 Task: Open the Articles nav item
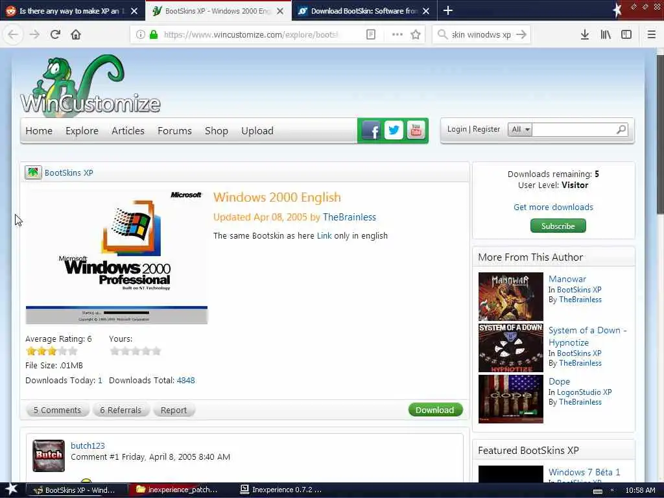pos(128,131)
